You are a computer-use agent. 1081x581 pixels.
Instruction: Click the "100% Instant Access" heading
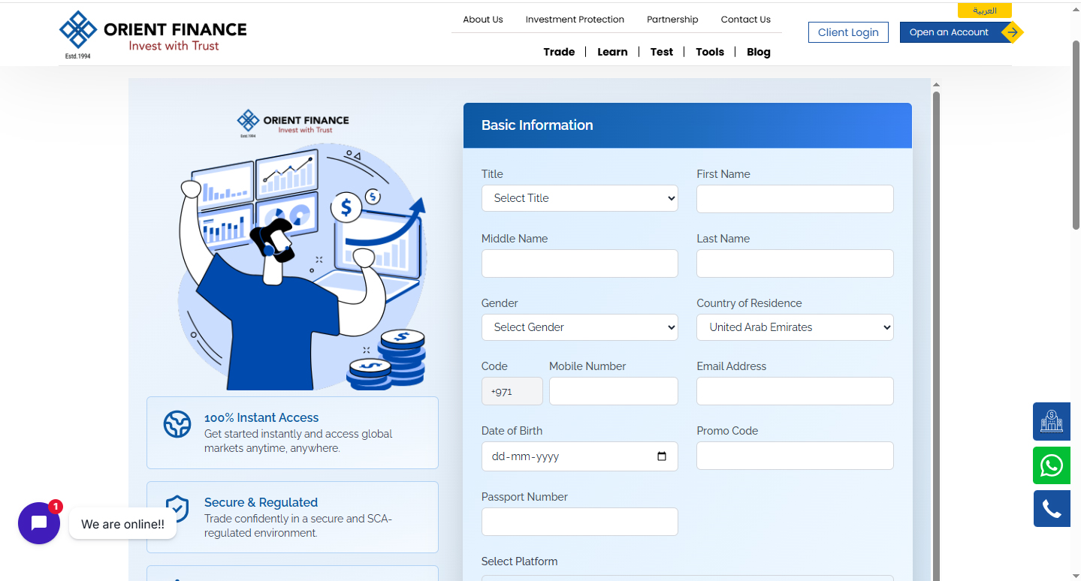point(261,417)
